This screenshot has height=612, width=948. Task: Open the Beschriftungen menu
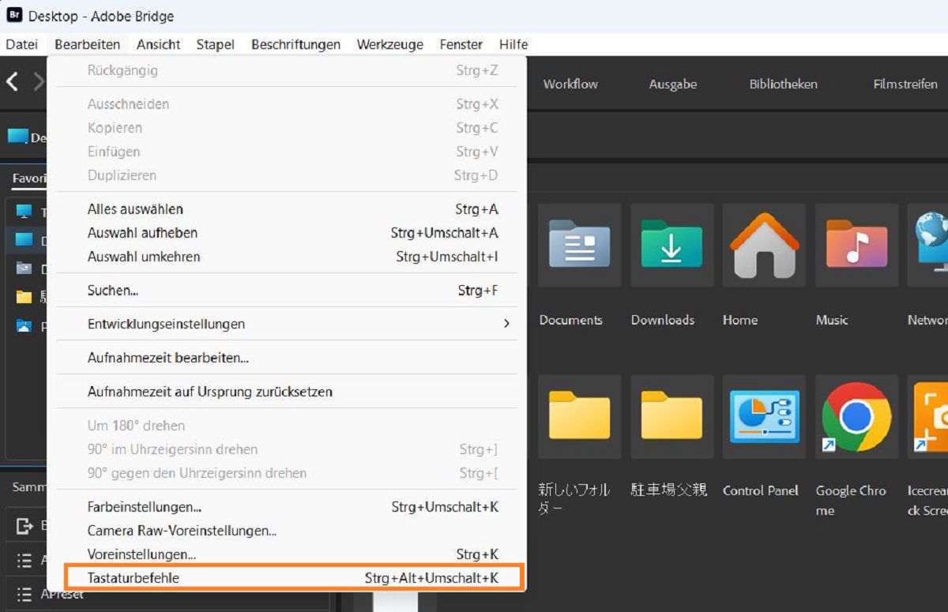295,44
